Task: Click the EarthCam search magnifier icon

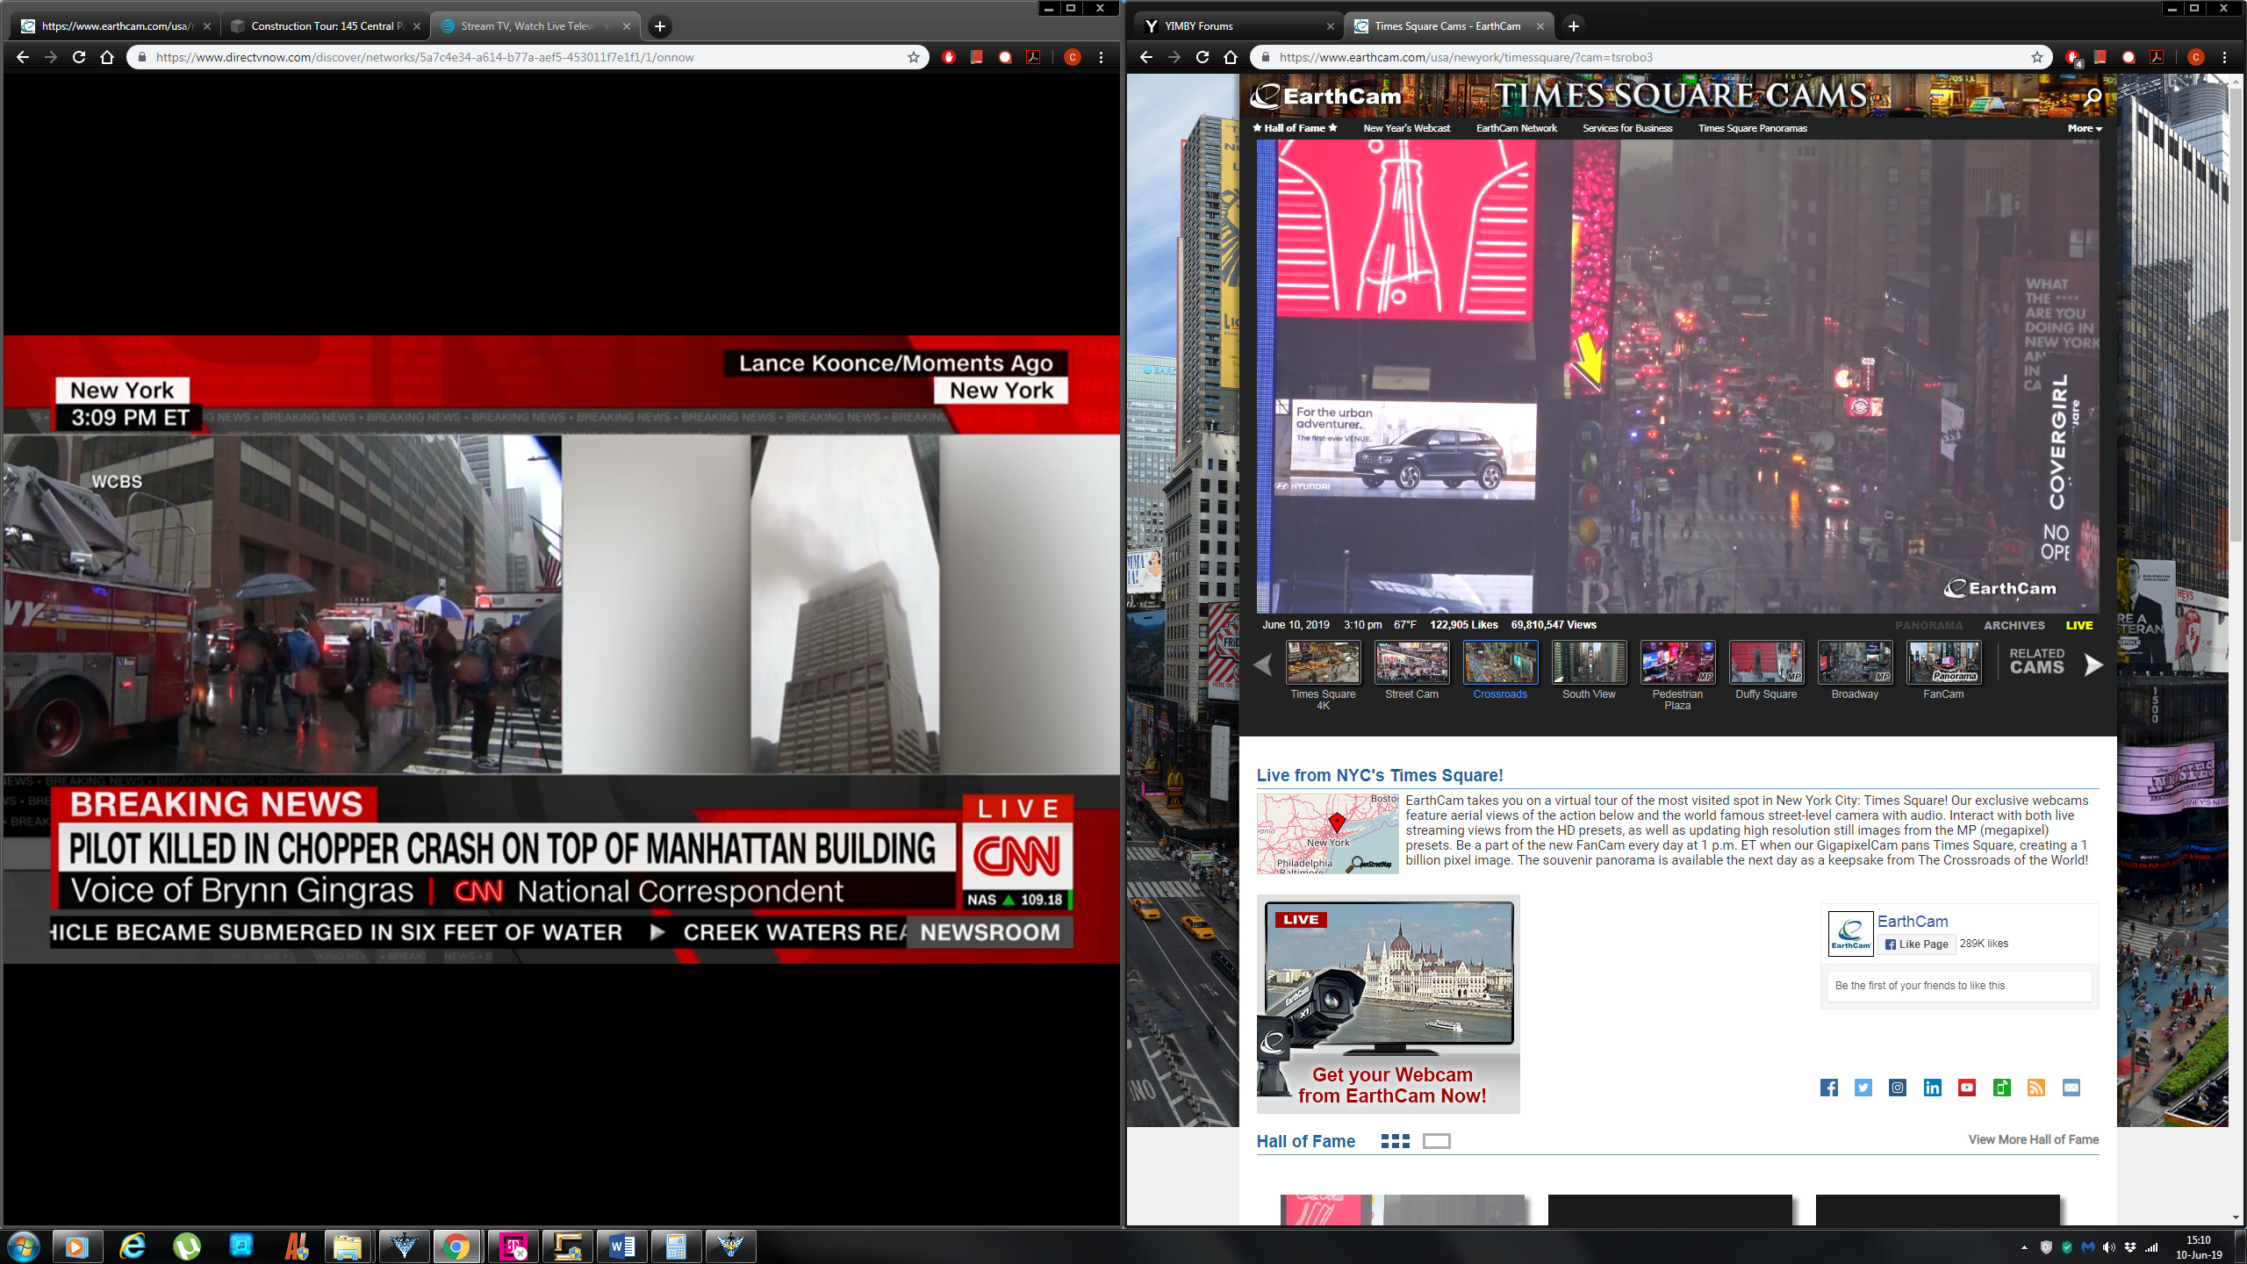Action: tap(2093, 97)
